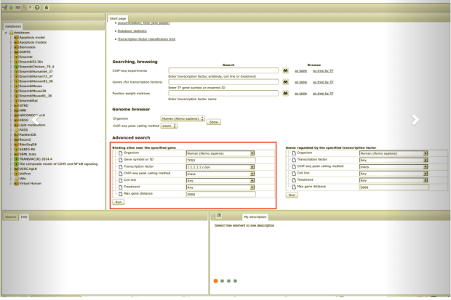Select the My description tab
This screenshot has height=300, width=451.
[255, 216]
